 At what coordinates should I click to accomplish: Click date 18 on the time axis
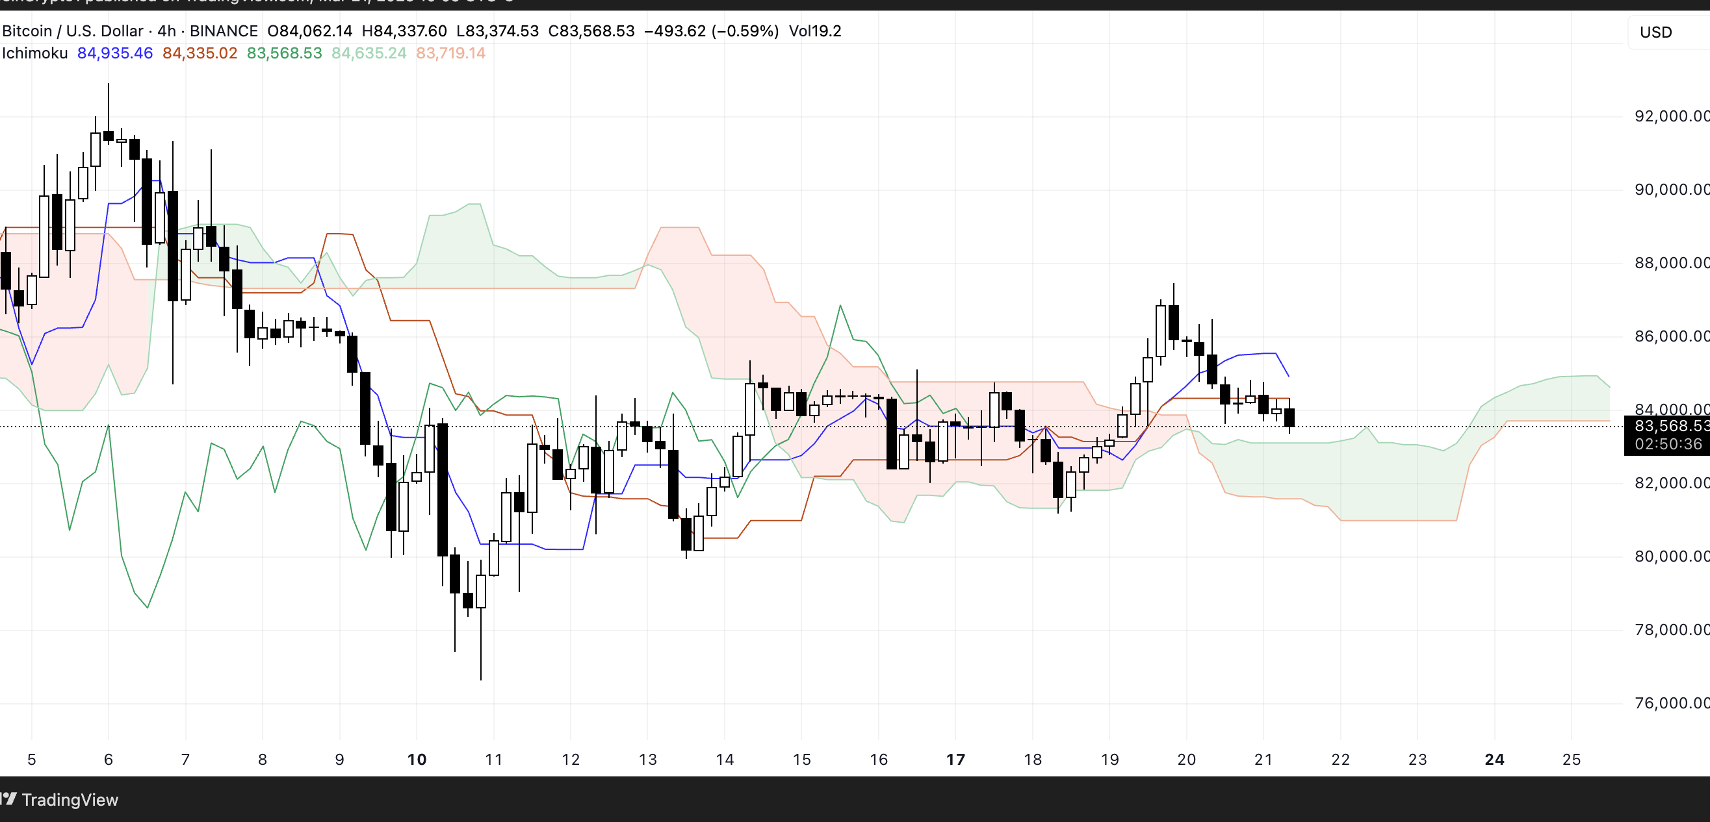click(1032, 760)
